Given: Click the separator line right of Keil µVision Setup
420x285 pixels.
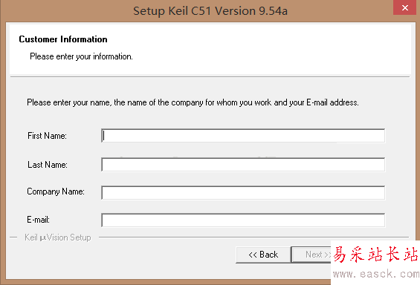Looking at the screenshot, I should coord(253,237).
